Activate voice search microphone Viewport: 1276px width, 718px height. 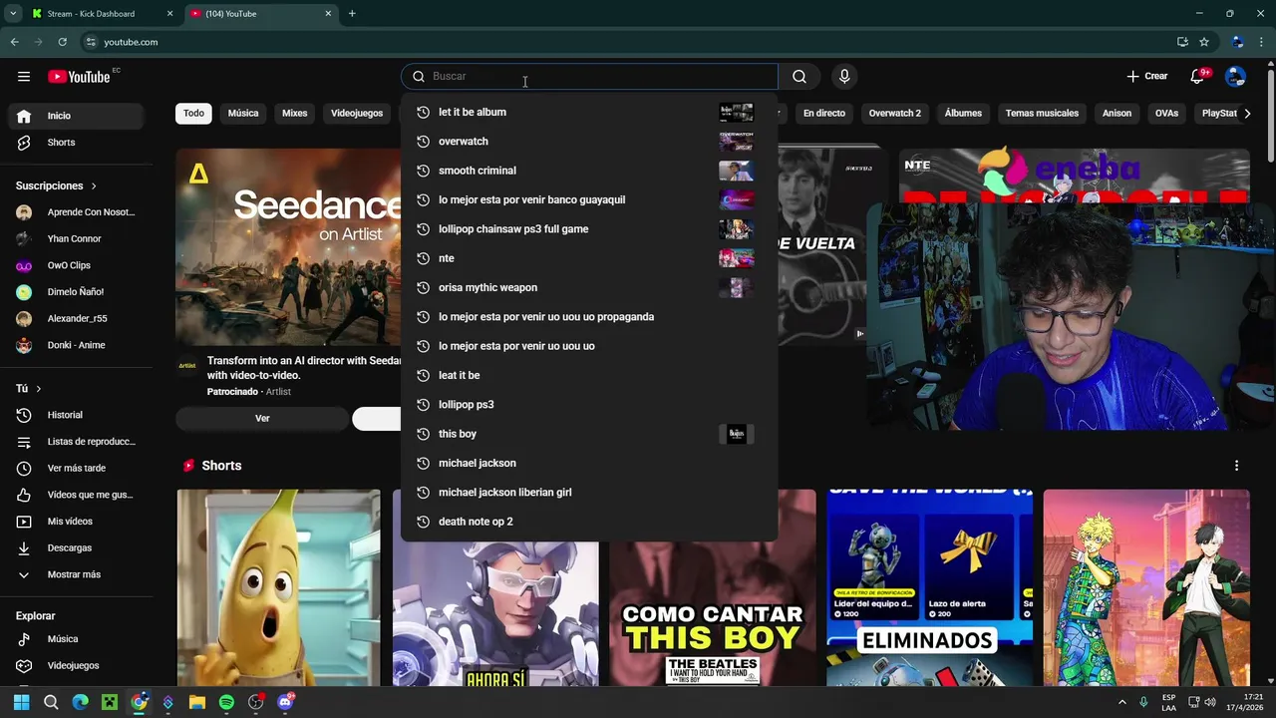point(844,77)
